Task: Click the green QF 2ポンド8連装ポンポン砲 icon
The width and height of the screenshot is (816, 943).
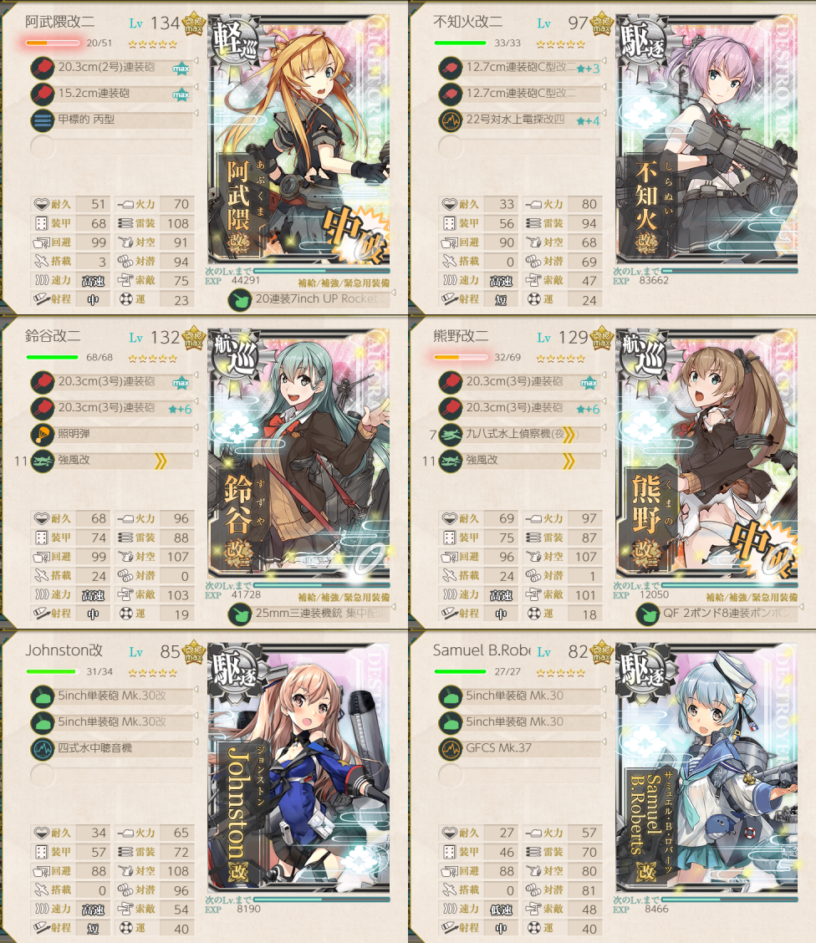Action: (648, 614)
